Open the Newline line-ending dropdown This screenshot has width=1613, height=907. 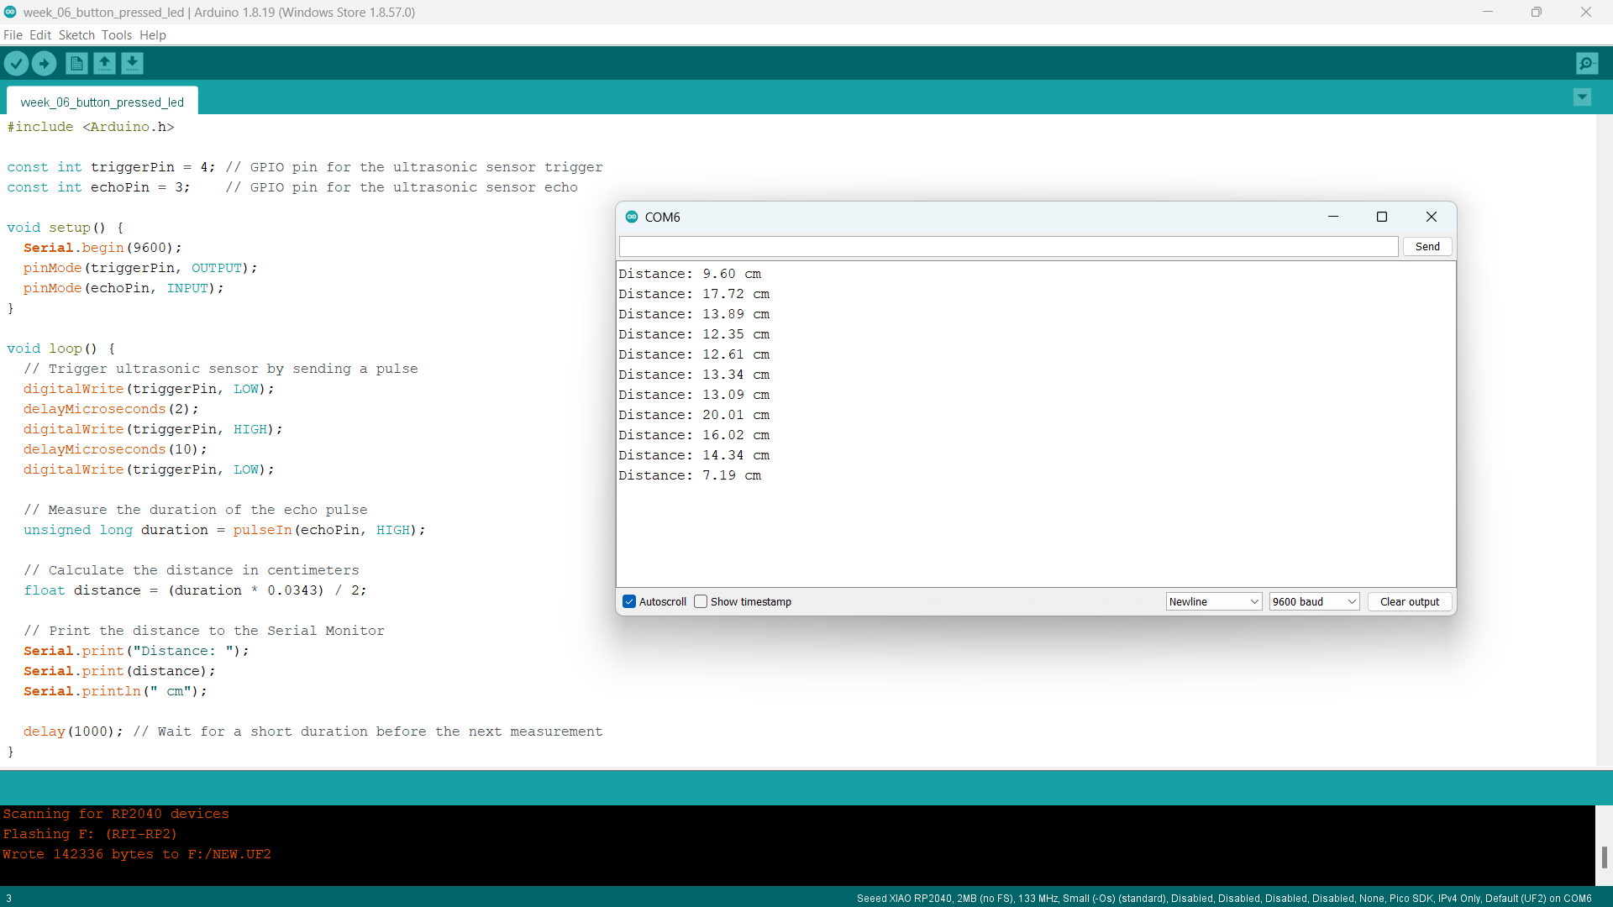click(x=1213, y=601)
